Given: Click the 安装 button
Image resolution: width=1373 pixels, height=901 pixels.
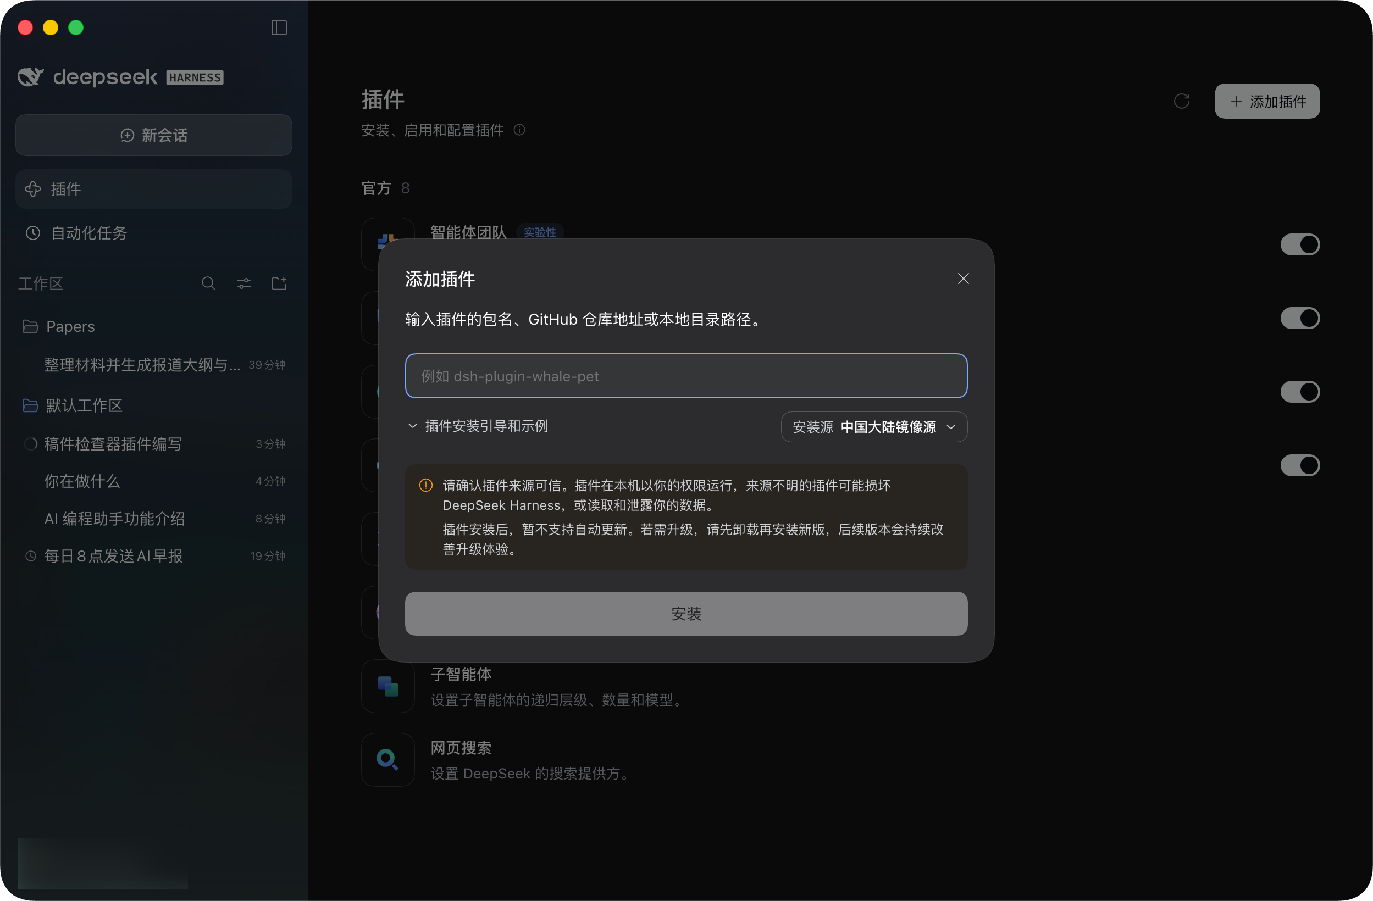Looking at the screenshot, I should (686, 614).
